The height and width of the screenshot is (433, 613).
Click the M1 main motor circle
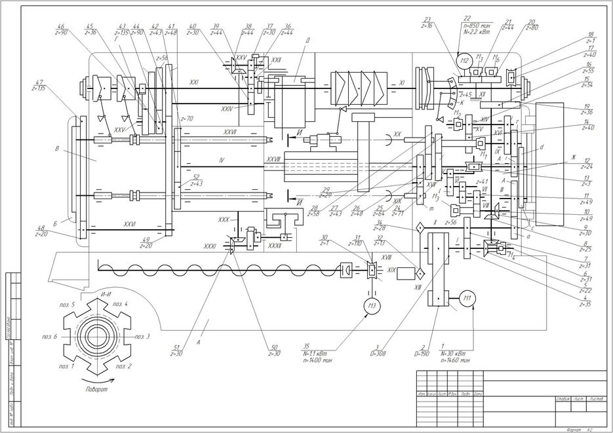[468, 299]
